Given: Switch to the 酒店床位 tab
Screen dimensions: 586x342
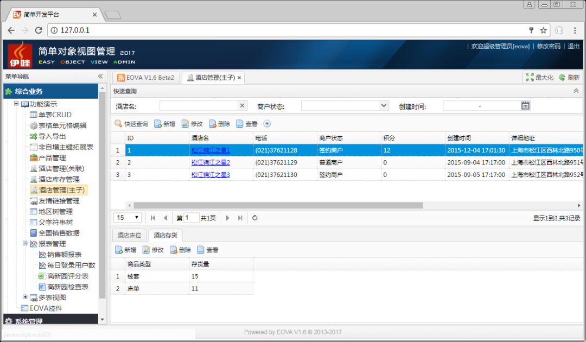Looking at the screenshot, I should 130,235.
